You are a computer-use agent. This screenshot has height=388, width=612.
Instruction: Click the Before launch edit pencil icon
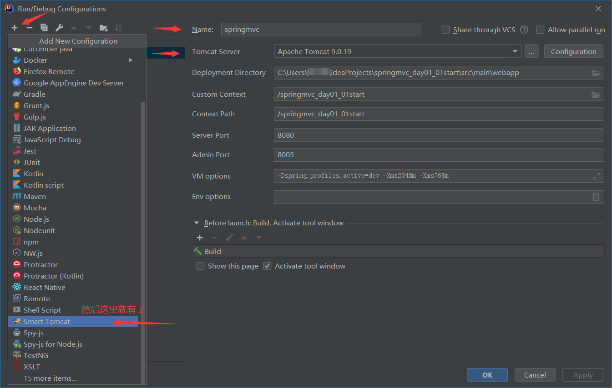coord(230,238)
